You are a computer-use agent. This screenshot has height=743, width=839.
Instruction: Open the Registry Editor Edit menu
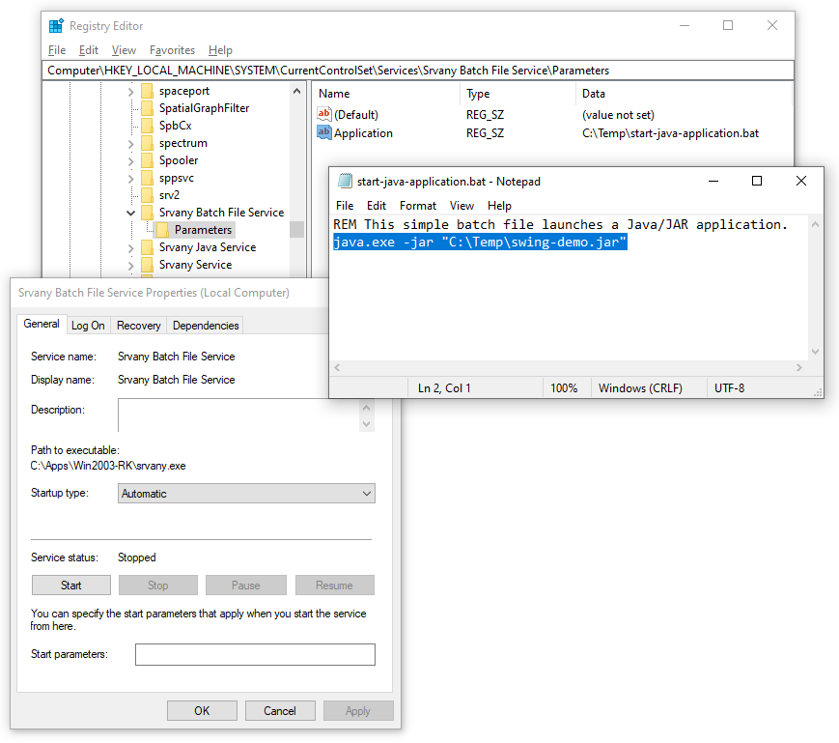pyautogui.click(x=89, y=50)
